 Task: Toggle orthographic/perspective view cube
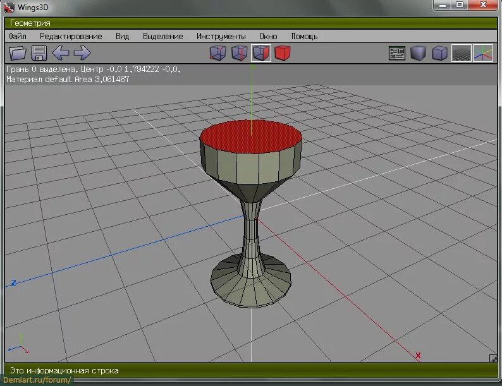[439, 53]
